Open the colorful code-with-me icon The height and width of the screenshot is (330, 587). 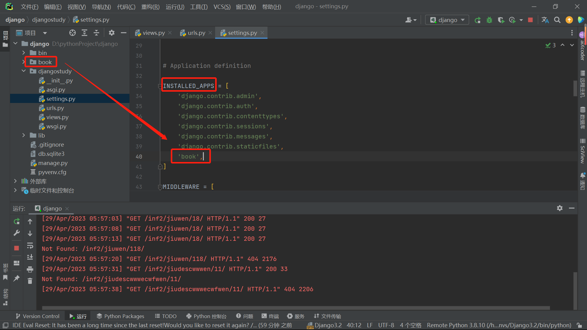click(581, 20)
